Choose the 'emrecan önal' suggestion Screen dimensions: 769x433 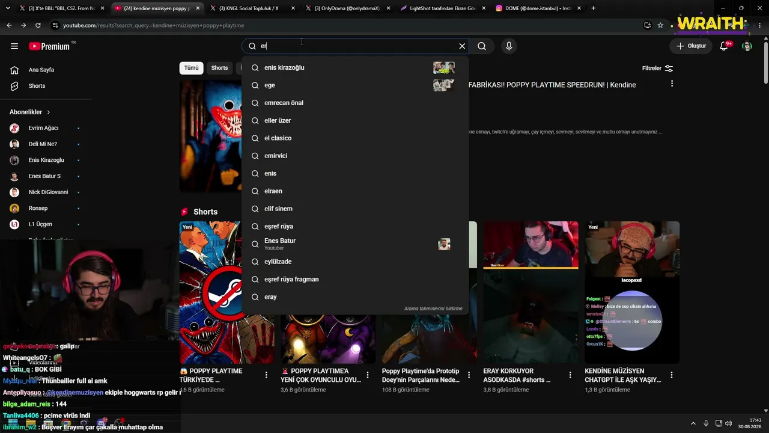[x=355, y=103]
